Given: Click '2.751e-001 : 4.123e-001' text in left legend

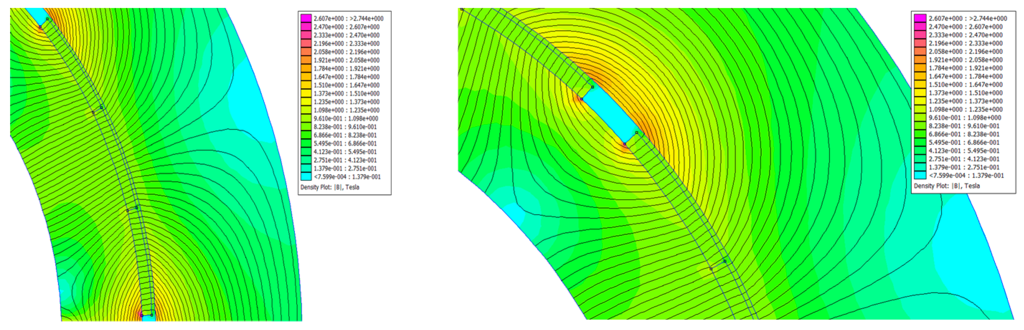Looking at the screenshot, I should point(345,160).
